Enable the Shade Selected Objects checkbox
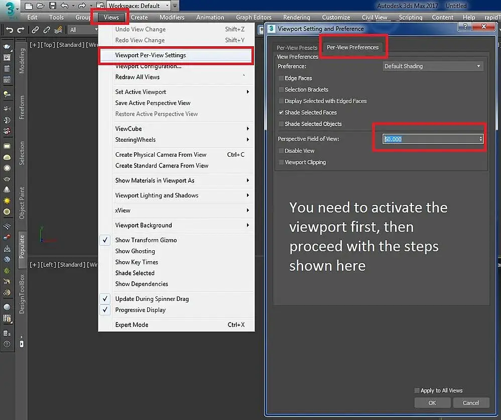501x420 pixels. coord(281,124)
